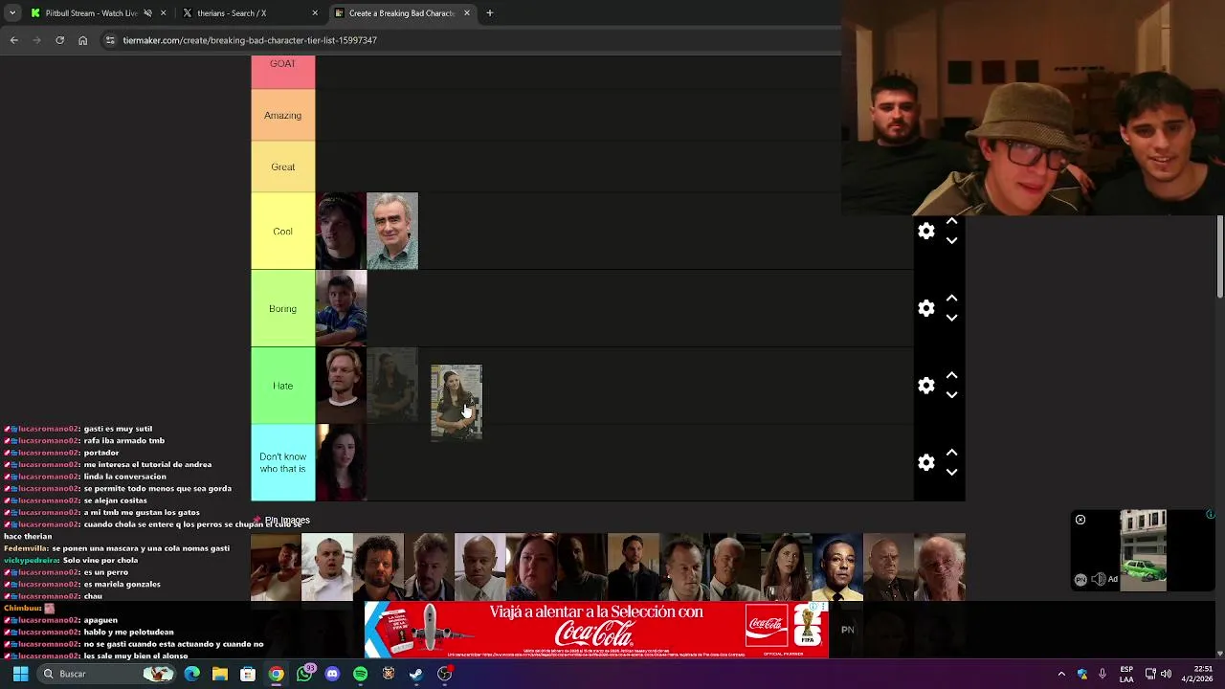The image size is (1225, 689).
Task: Open File Explorer from taskbar
Action: 220,674
